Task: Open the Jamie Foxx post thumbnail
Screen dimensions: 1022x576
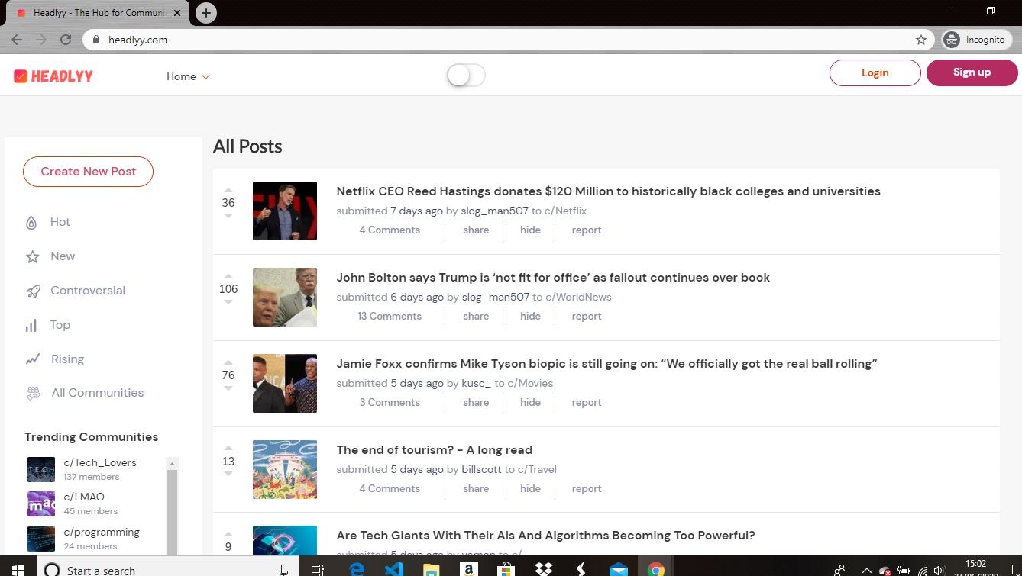Action: (285, 383)
